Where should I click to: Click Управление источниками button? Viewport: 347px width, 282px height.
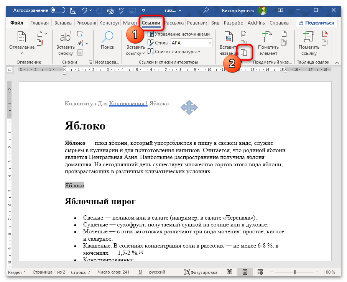(x=179, y=34)
